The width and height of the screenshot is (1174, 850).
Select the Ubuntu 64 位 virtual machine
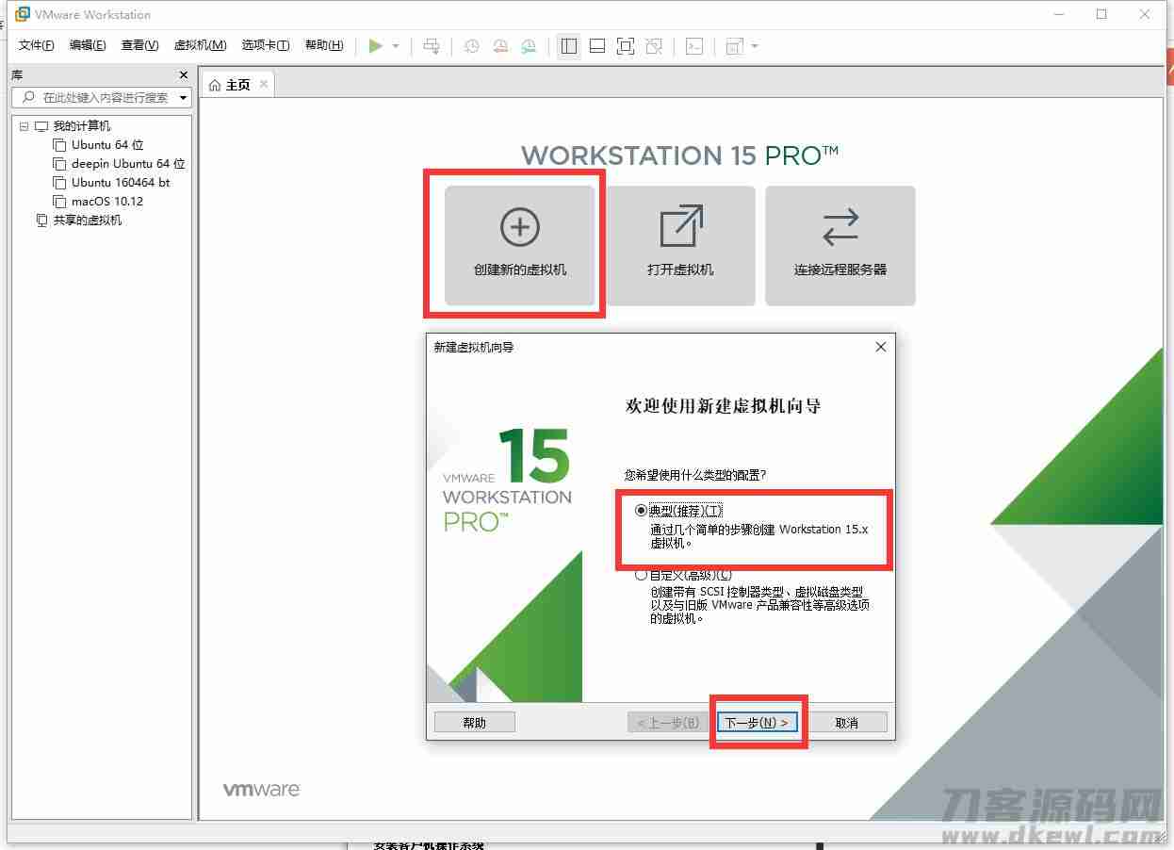coord(107,145)
